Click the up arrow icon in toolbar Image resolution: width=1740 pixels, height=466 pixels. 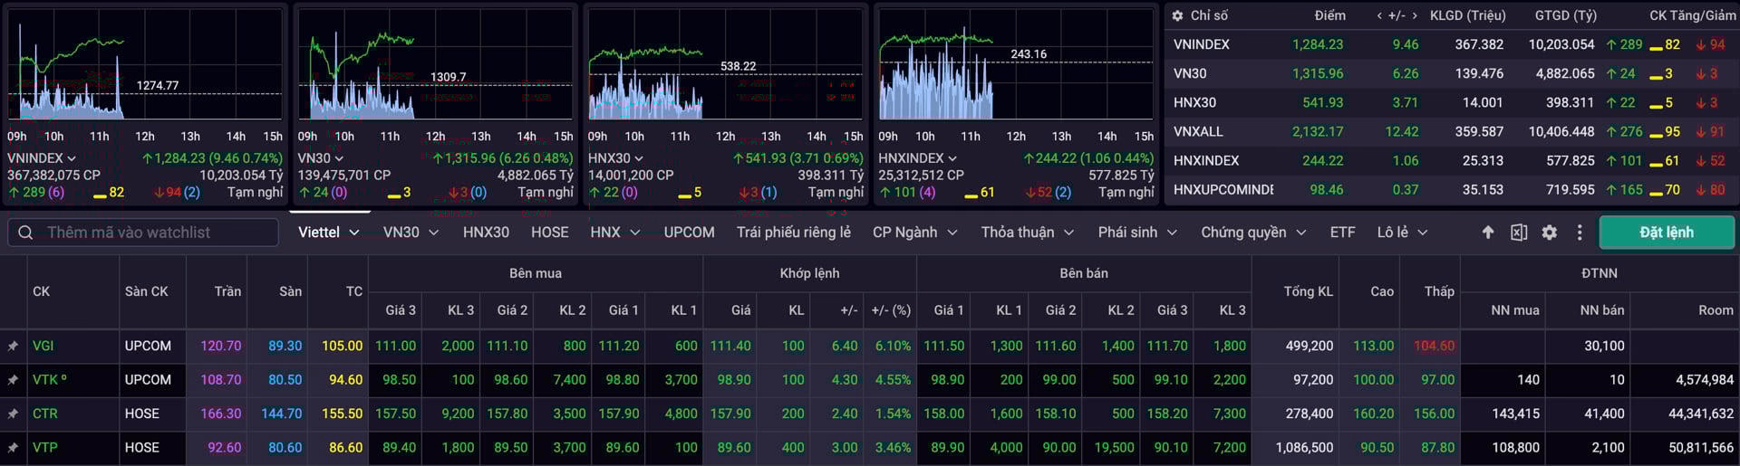pyautogui.click(x=1488, y=233)
